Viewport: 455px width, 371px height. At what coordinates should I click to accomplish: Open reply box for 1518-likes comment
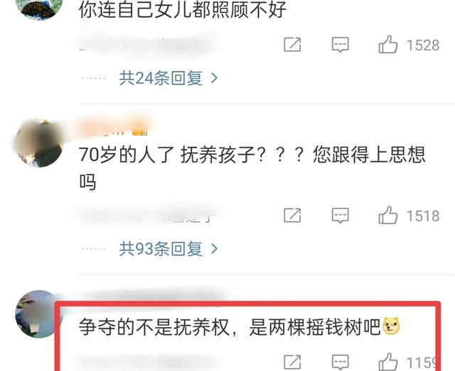(x=340, y=216)
